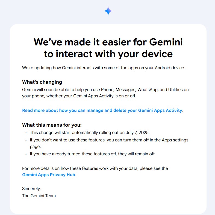Image resolution: width=215 pixels, height=215 pixels.
Task: Click "The Gemini Team" signature
Action: [39, 196]
